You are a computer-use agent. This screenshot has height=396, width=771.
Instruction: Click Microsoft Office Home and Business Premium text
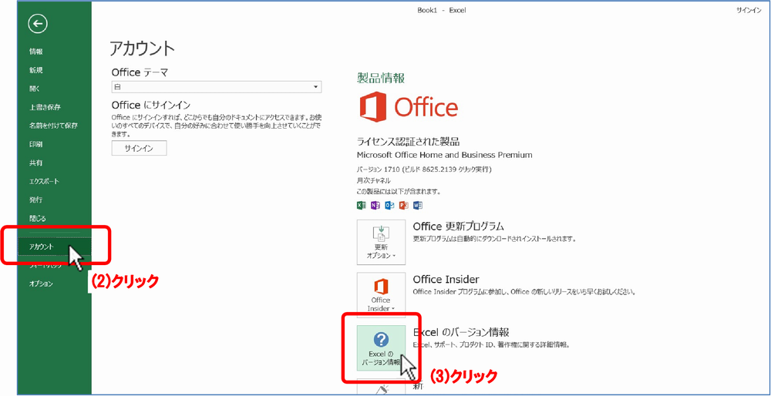(x=445, y=155)
